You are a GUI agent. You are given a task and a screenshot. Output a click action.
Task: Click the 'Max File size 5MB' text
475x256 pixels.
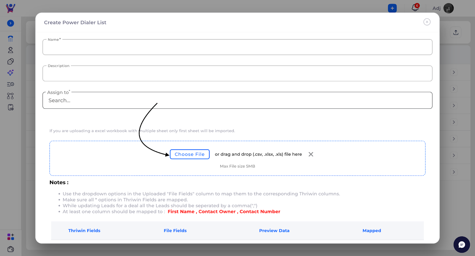click(x=237, y=166)
